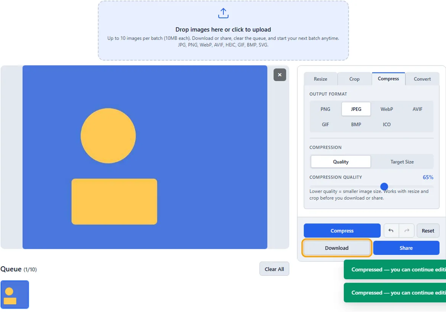Open the Compress tab

[x=388, y=79]
